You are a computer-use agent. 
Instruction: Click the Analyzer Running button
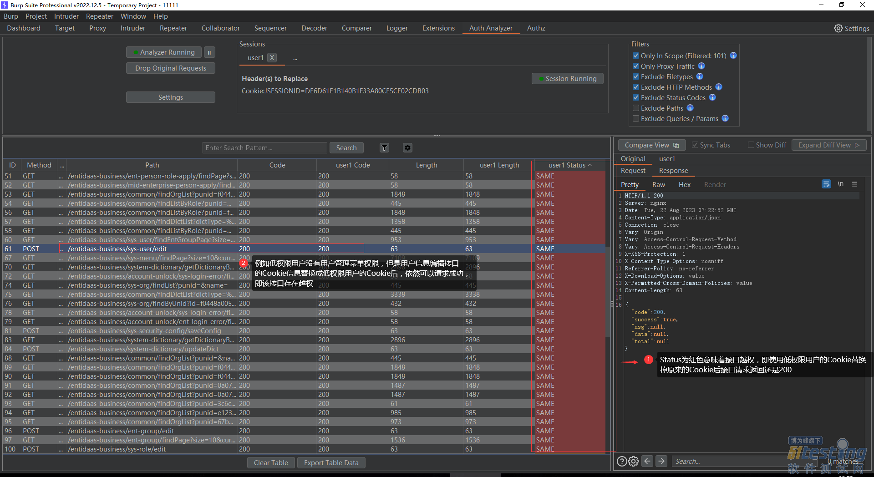click(164, 52)
